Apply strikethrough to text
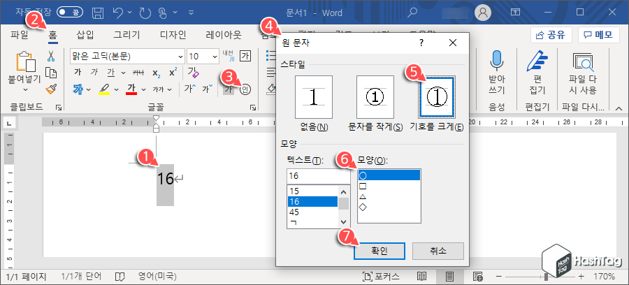The height and width of the screenshot is (285, 629). coord(138,73)
